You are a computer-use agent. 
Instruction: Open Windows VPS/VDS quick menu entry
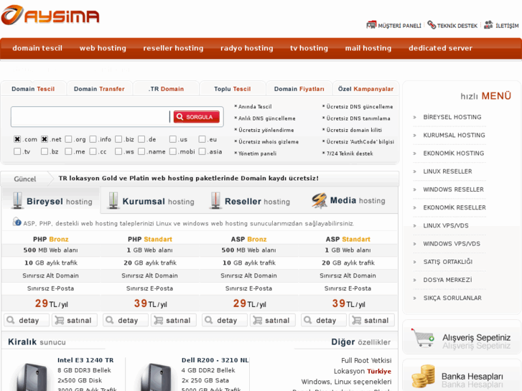[x=452, y=244]
